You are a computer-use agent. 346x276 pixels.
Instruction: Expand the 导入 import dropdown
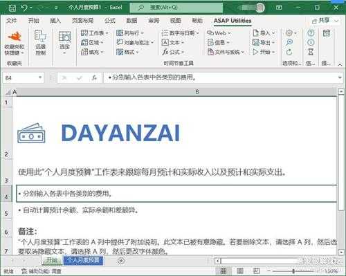pyautogui.click(x=264, y=33)
